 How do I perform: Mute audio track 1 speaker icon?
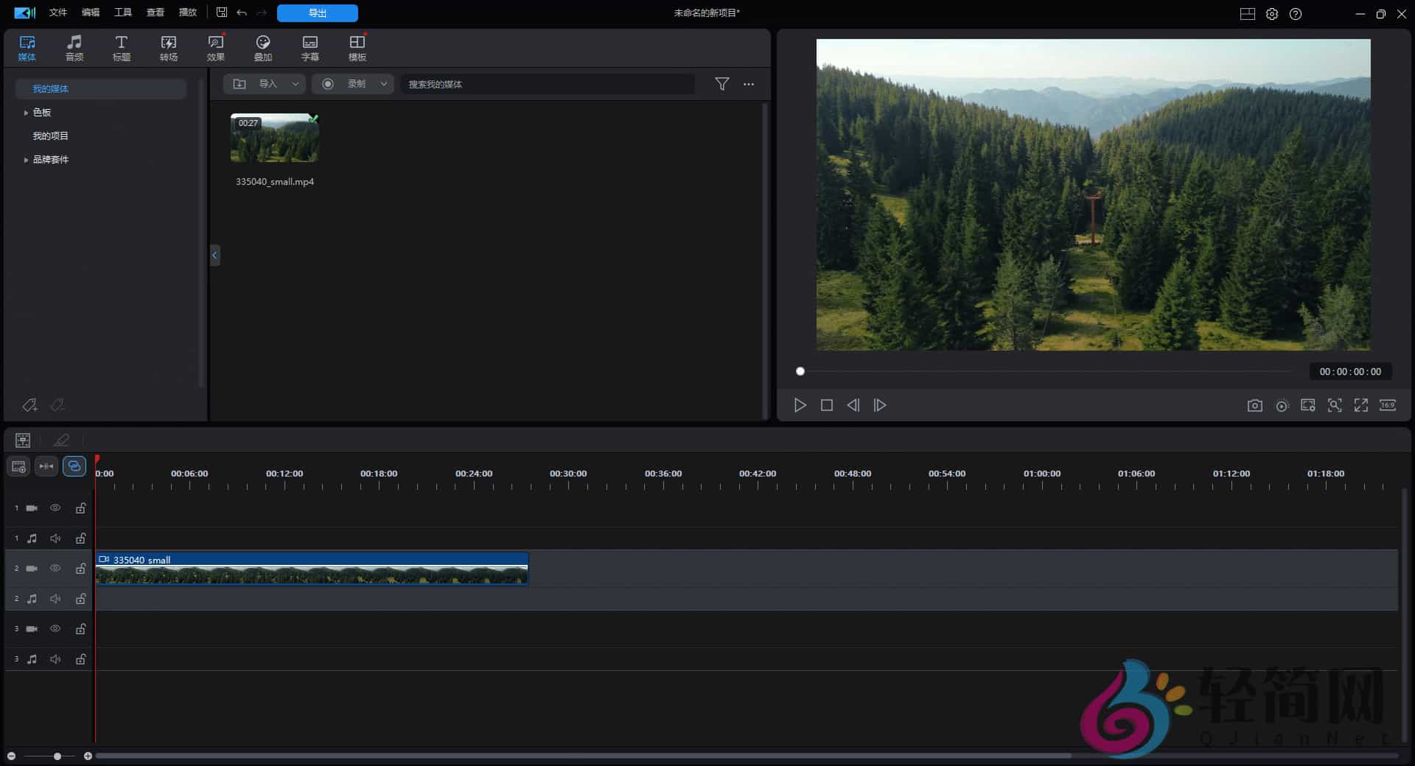(x=55, y=538)
